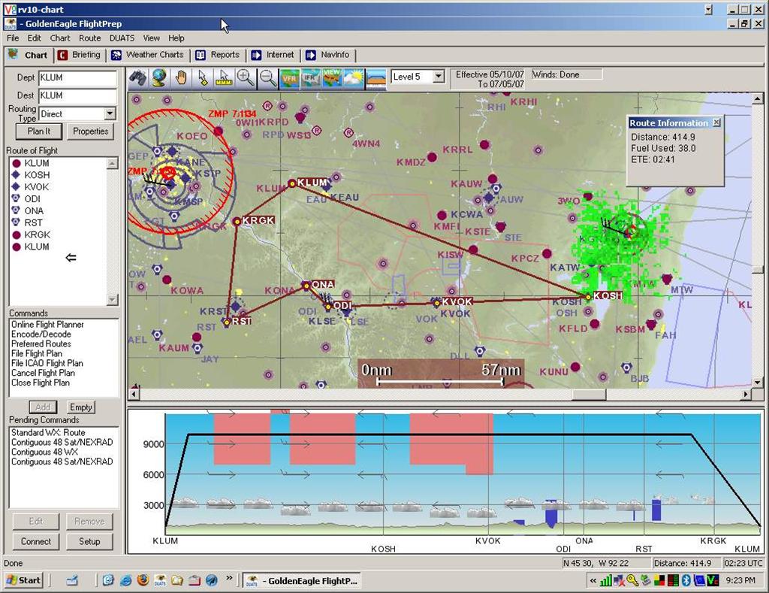Expand hidden system tray icons
769x593 pixels.
tap(593, 581)
